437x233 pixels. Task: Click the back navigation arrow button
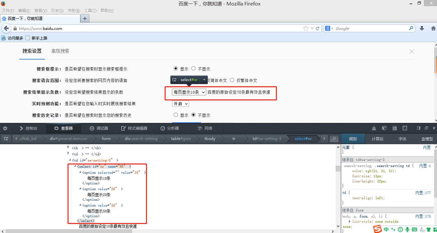(6, 28)
